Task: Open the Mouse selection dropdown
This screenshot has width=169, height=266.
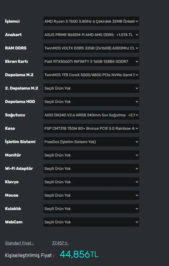Action: pos(91,195)
